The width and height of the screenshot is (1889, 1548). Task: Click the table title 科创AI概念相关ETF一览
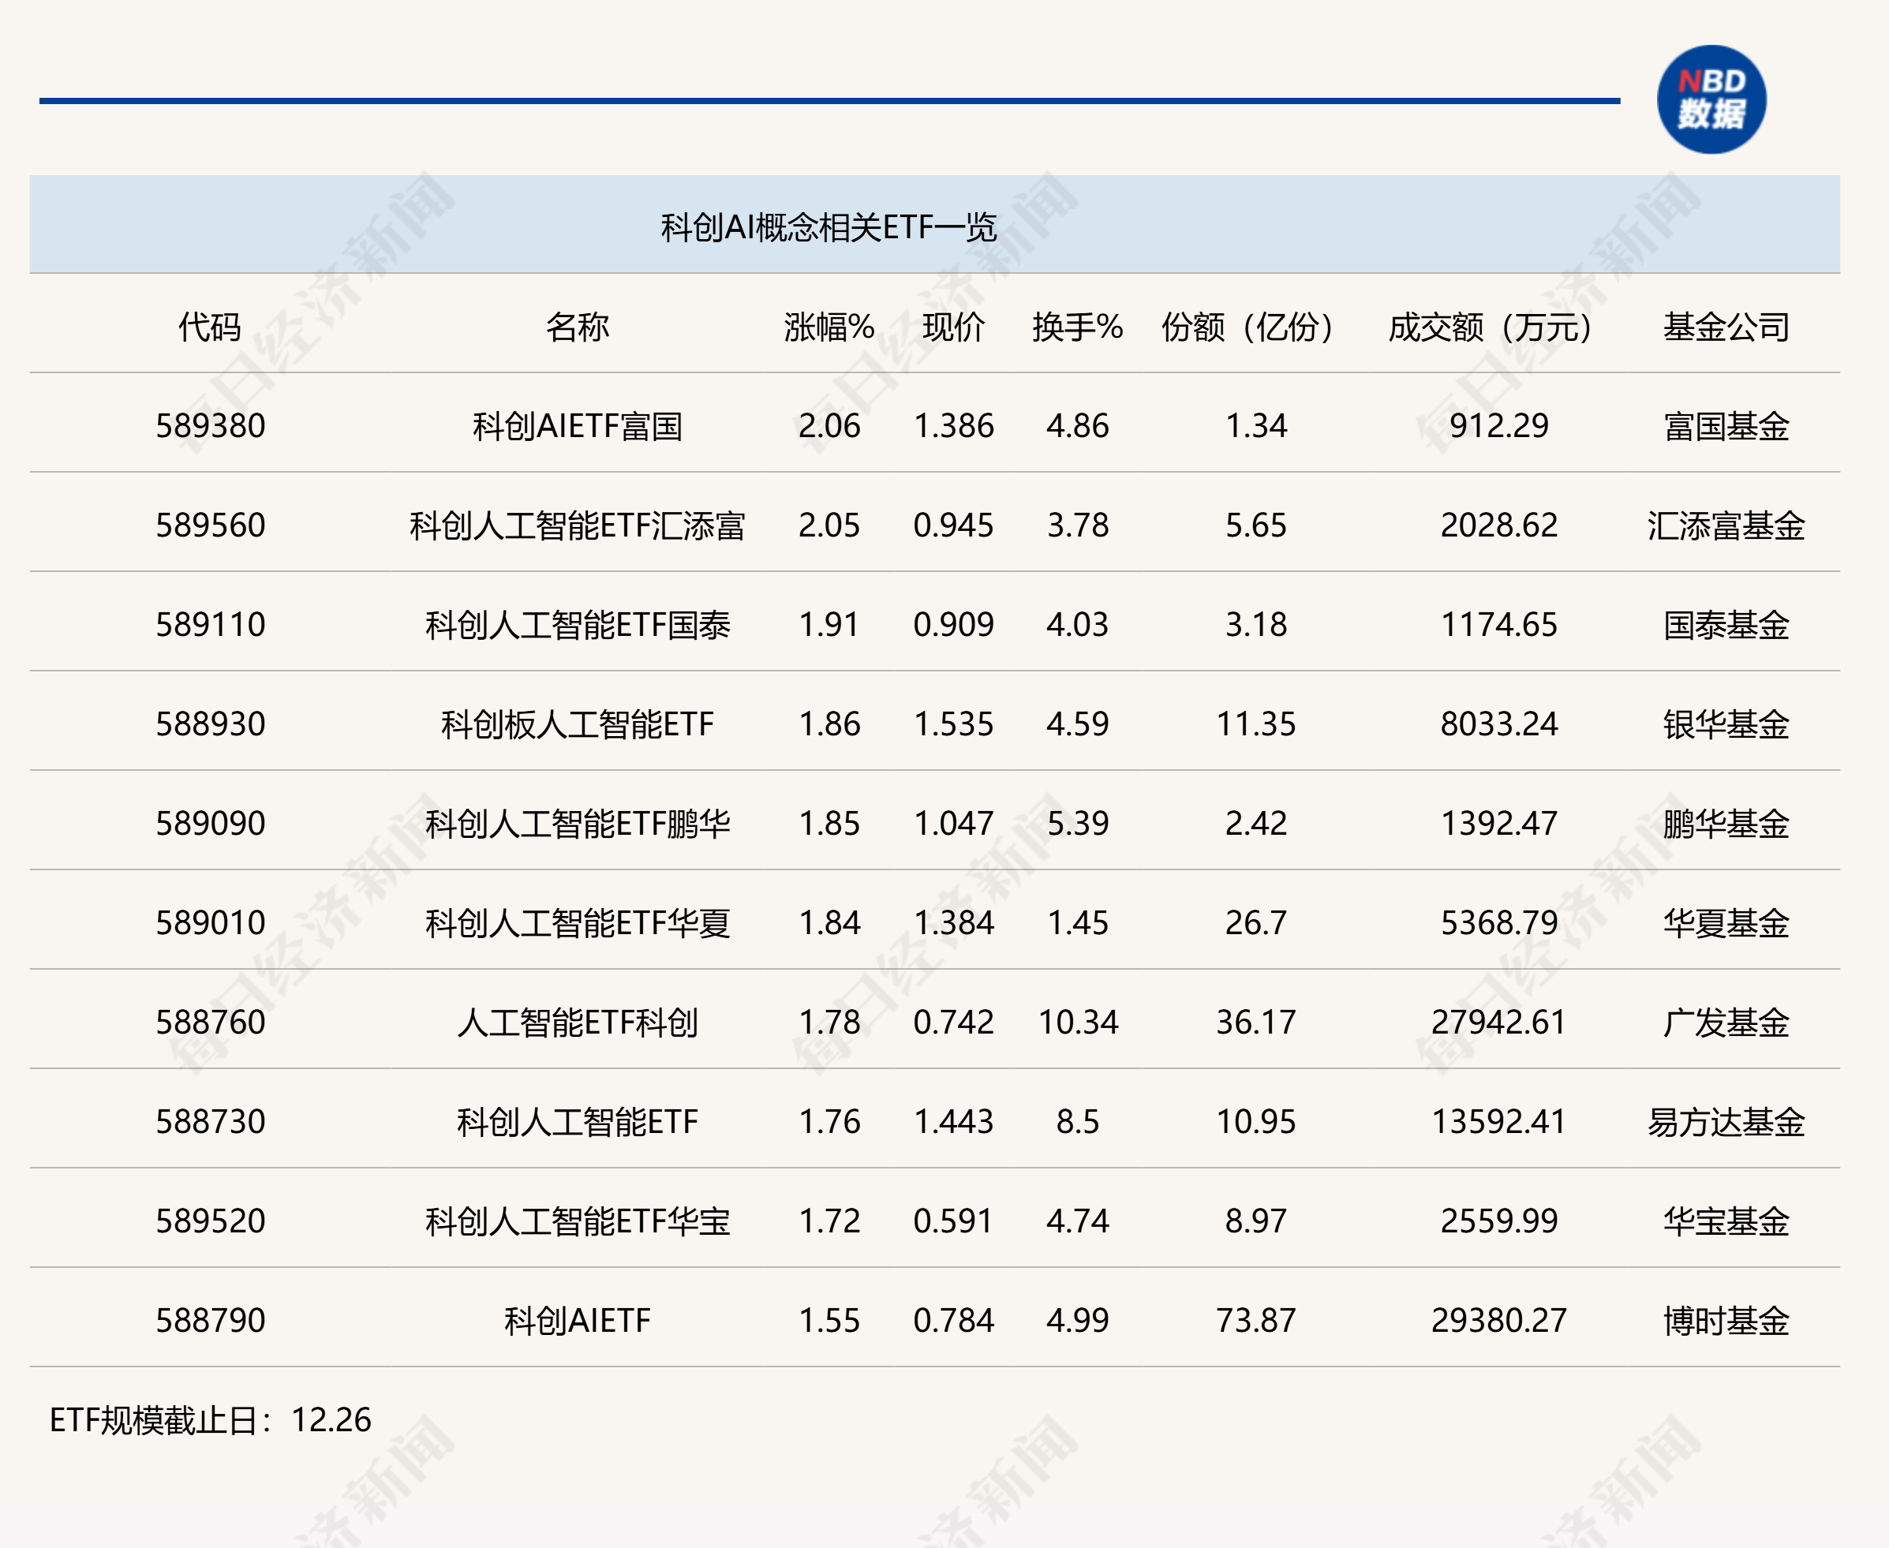click(828, 227)
